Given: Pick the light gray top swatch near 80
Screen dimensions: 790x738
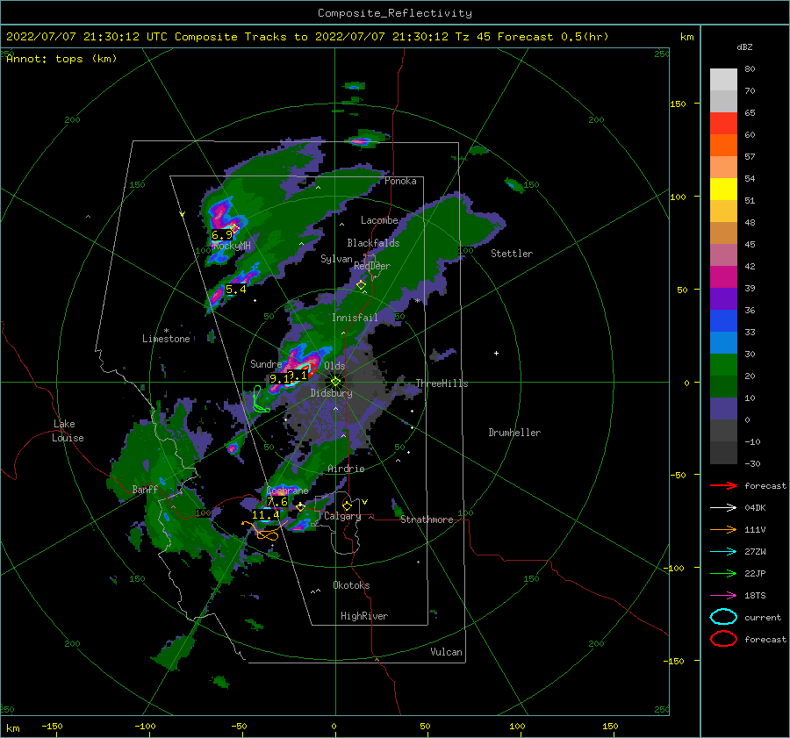Looking at the screenshot, I should [x=723, y=79].
